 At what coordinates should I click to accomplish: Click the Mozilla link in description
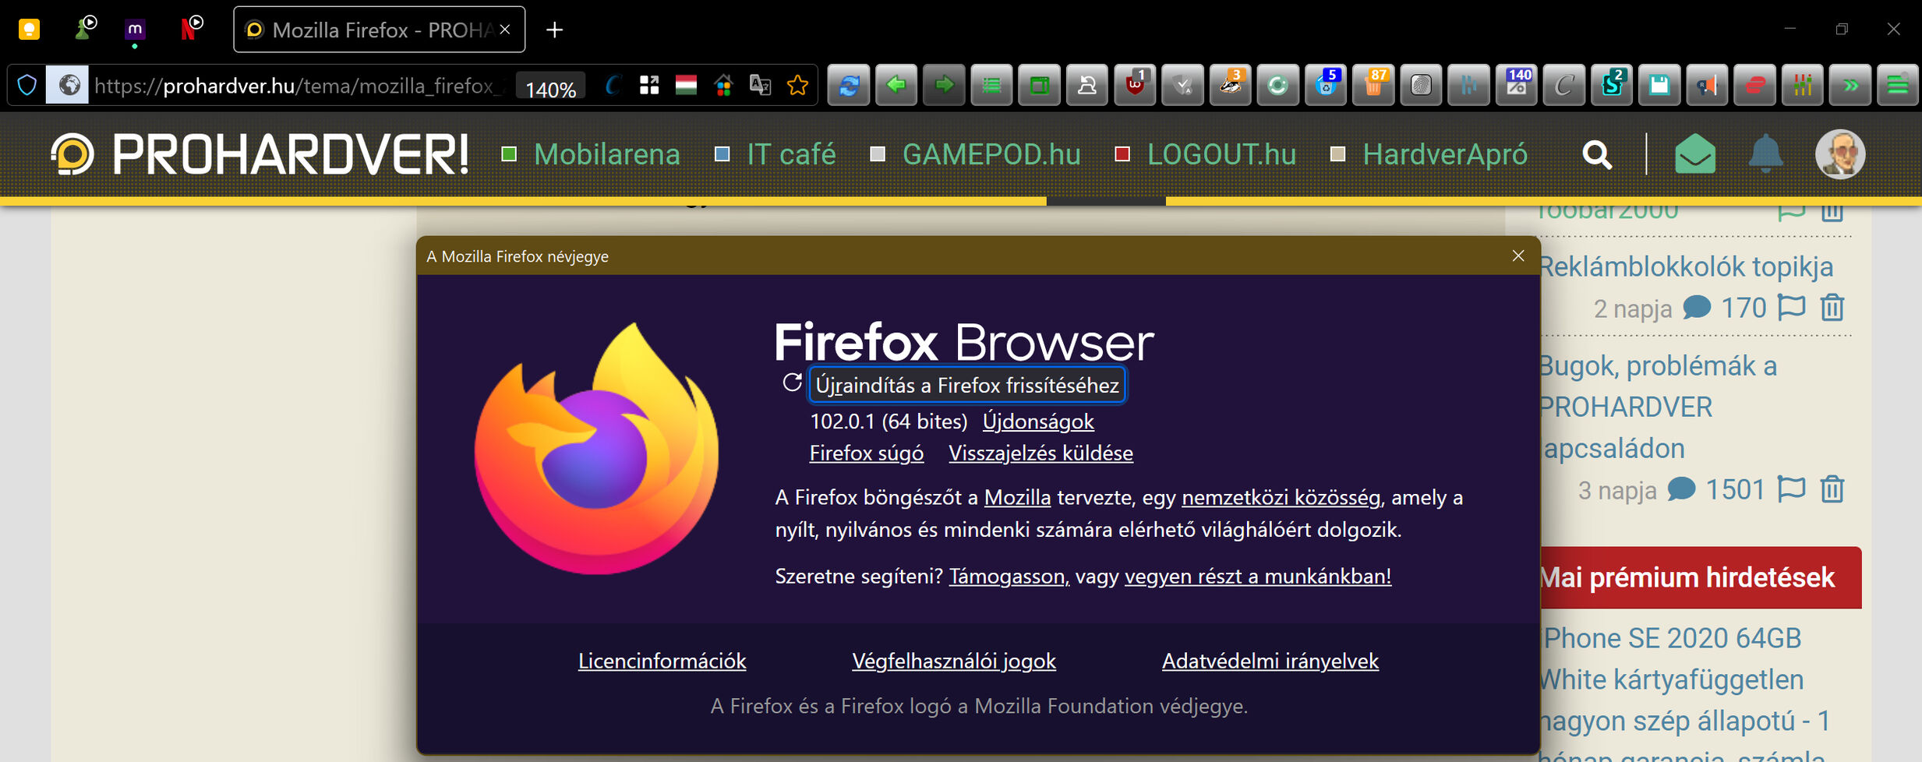coord(1017,498)
